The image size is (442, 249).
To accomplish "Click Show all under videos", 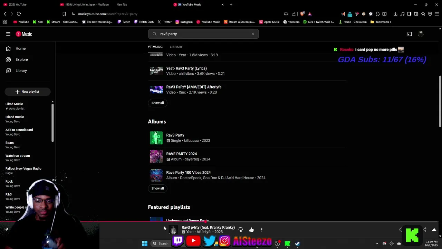I will (x=157, y=103).
